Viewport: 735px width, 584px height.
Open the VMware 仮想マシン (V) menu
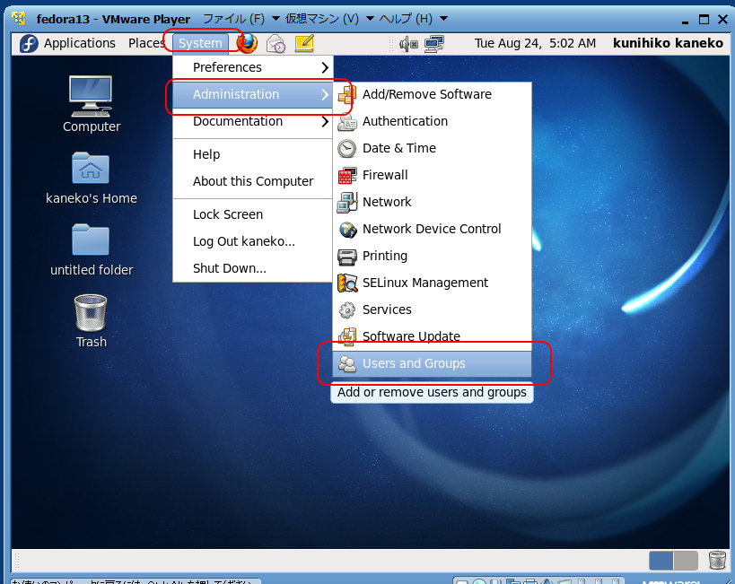point(329,19)
